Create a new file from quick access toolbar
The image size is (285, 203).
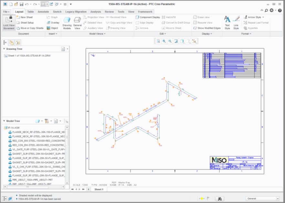[11, 4]
